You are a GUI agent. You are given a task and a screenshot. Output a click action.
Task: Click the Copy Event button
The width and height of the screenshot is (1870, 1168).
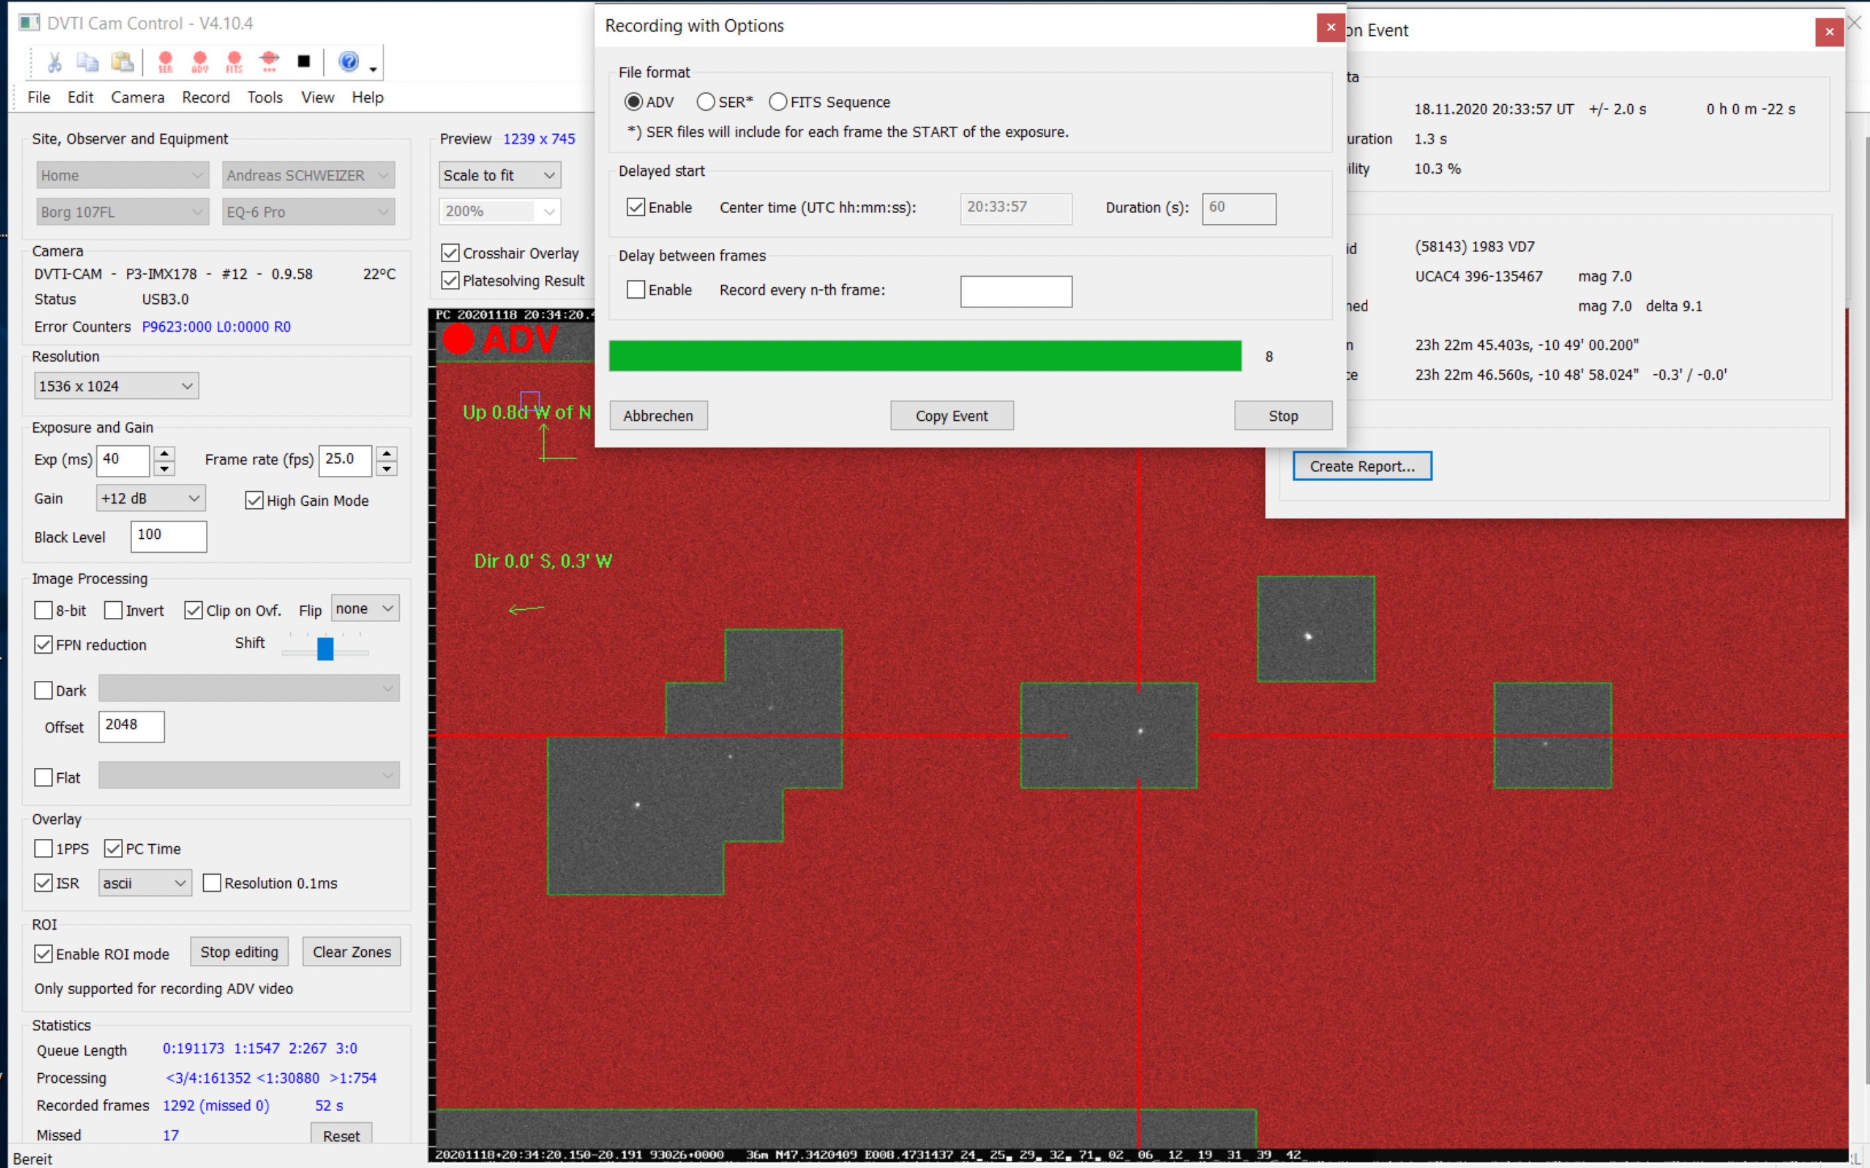[951, 415]
